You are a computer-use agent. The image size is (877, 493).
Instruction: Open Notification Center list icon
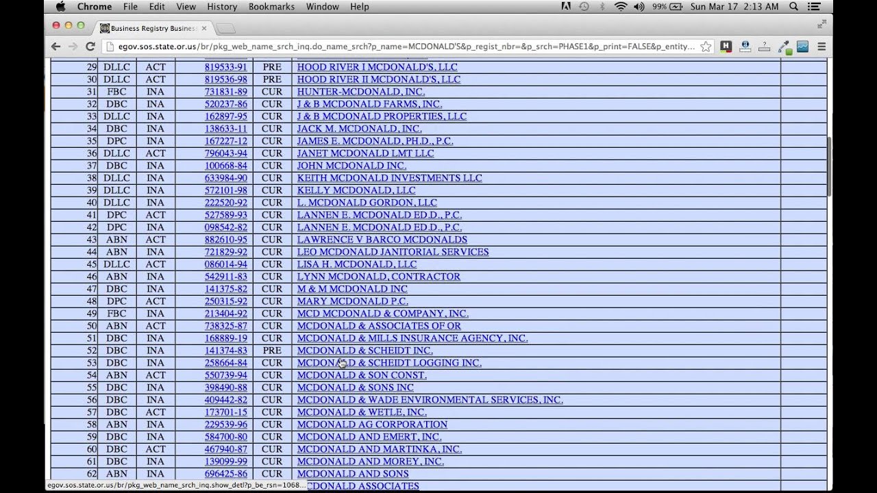pos(814,6)
